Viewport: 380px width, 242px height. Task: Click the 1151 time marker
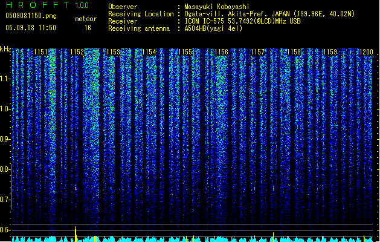[x=40, y=52]
